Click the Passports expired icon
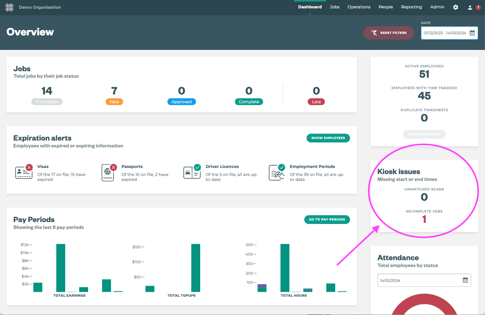 [x=109, y=173]
